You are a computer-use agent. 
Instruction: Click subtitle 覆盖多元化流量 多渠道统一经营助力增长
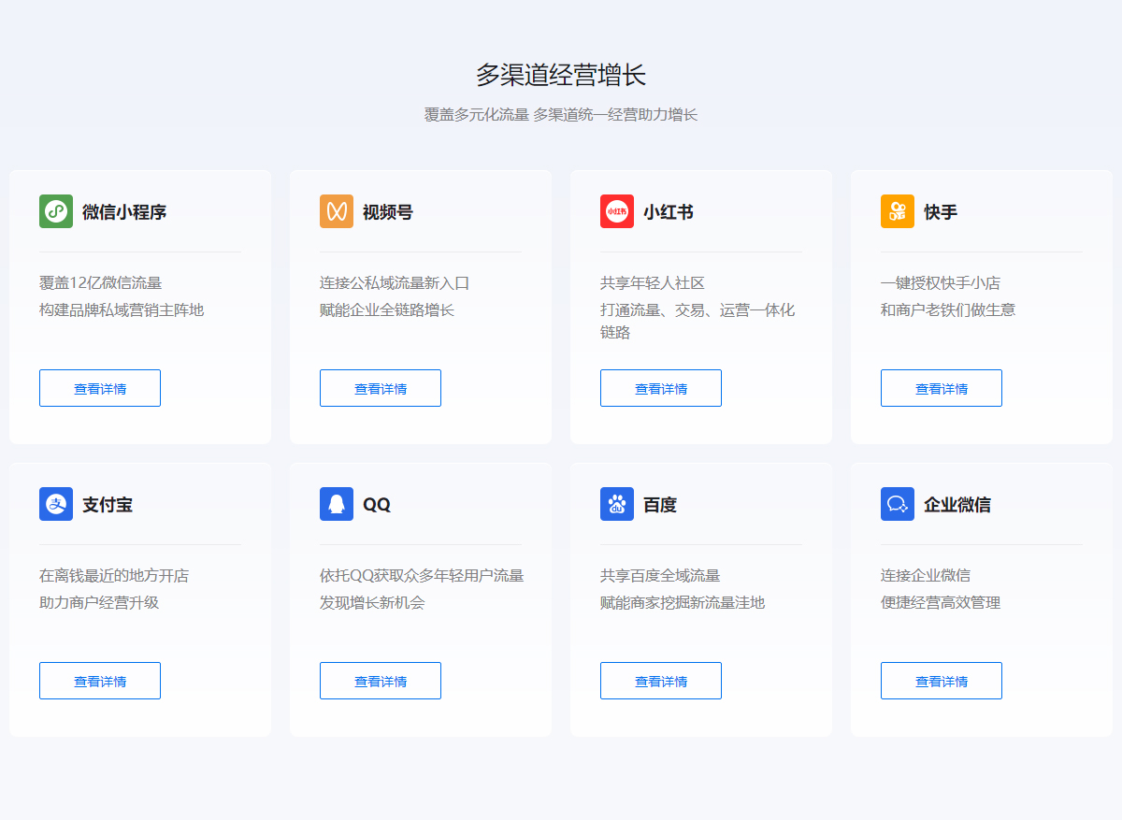561,115
